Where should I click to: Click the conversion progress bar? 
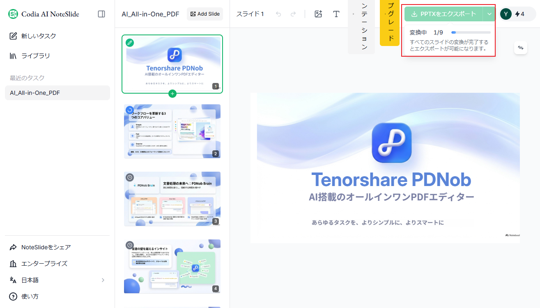tap(471, 32)
